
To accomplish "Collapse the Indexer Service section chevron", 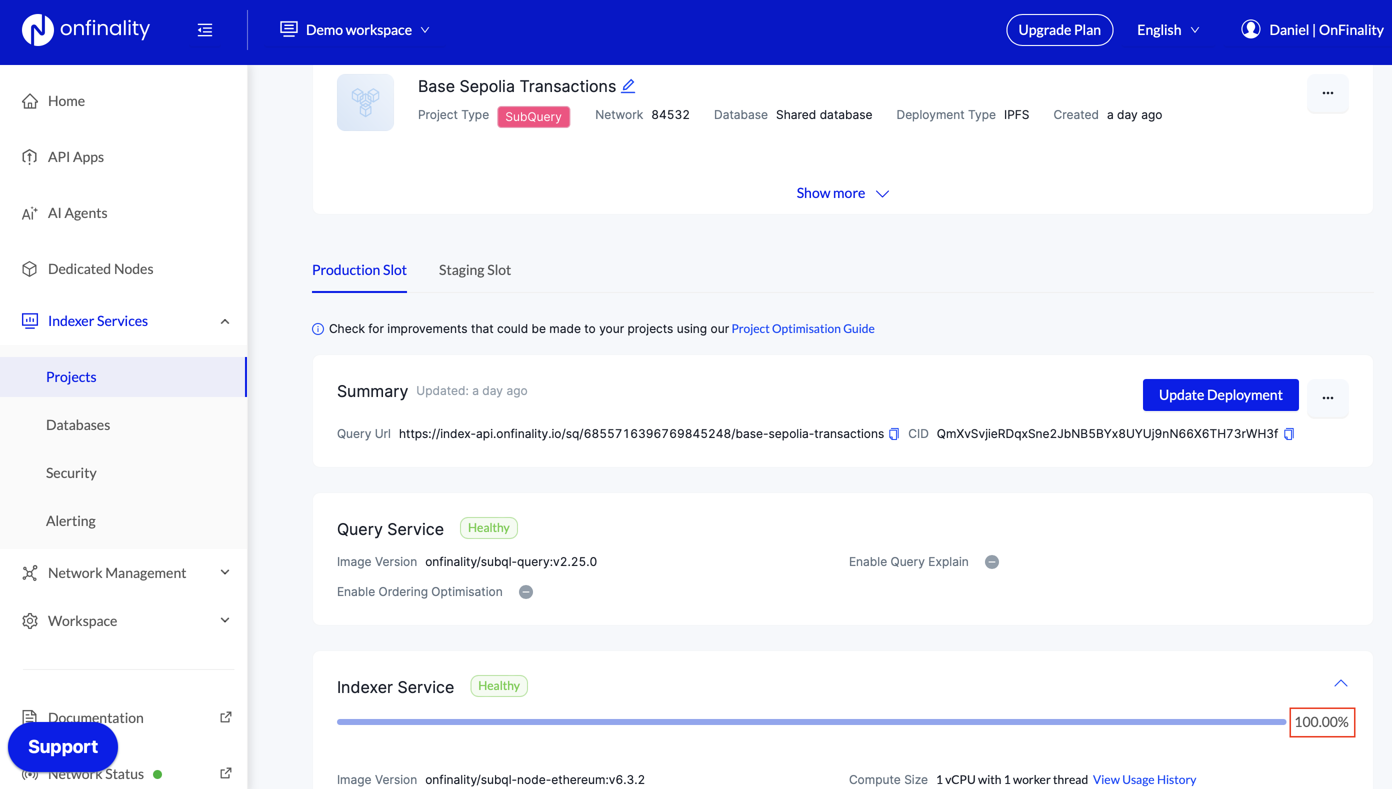I will (x=1340, y=683).
